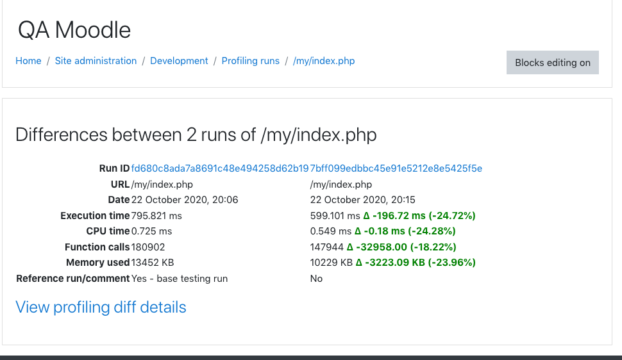622x360 pixels.
Task: Open /my/index.php breadcrumb link
Action: [x=324, y=61]
